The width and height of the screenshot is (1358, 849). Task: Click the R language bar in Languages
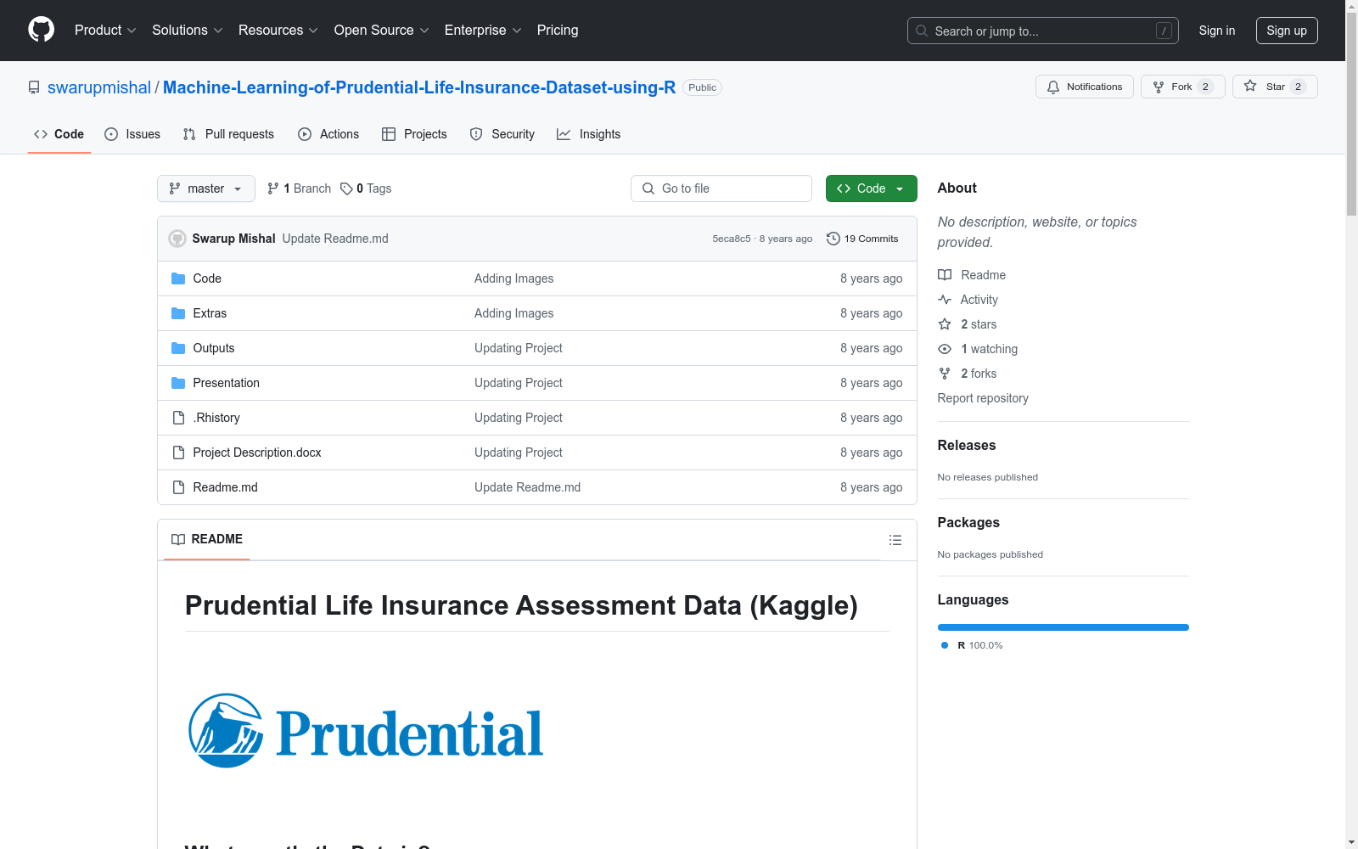tap(1063, 627)
